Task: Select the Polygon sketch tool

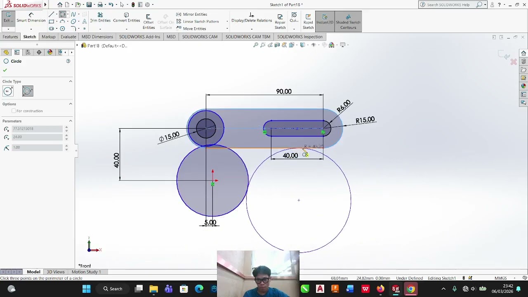Action: pos(62,28)
